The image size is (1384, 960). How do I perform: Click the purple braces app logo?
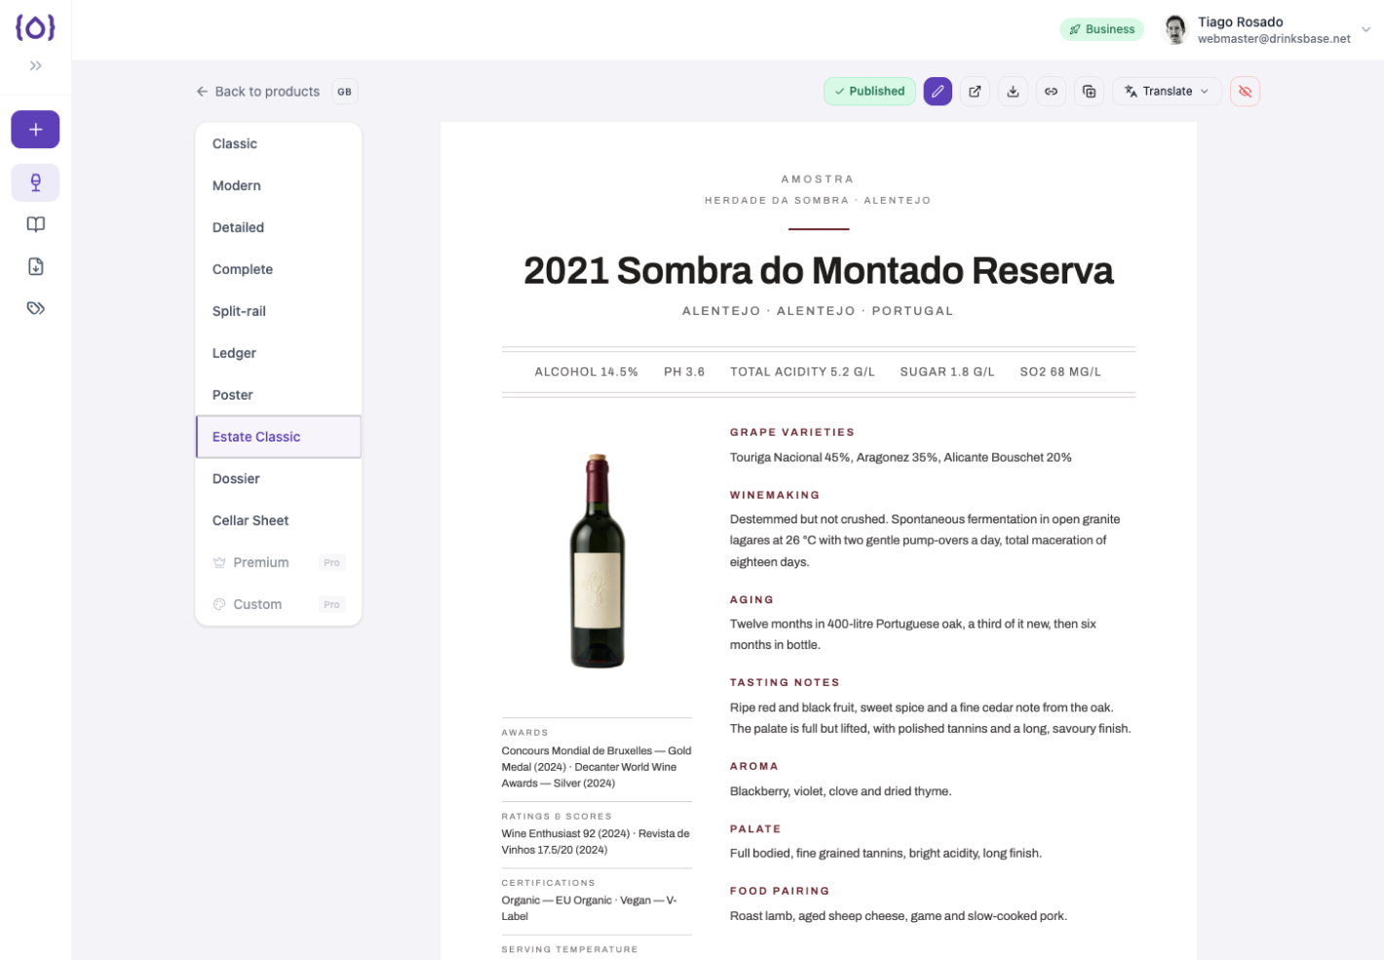[35, 27]
